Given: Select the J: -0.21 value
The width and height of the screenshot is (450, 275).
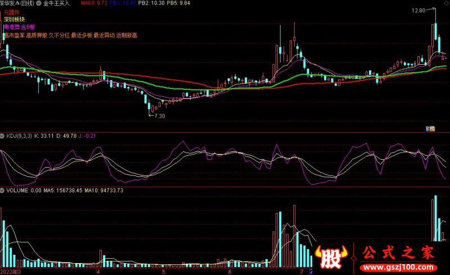Looking at the screenshot, I should click(x=87, y=136).
